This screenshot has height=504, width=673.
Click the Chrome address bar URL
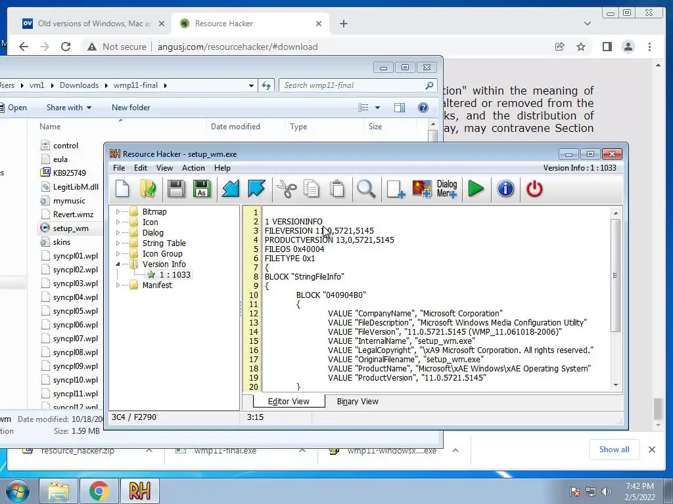point(237,47)
